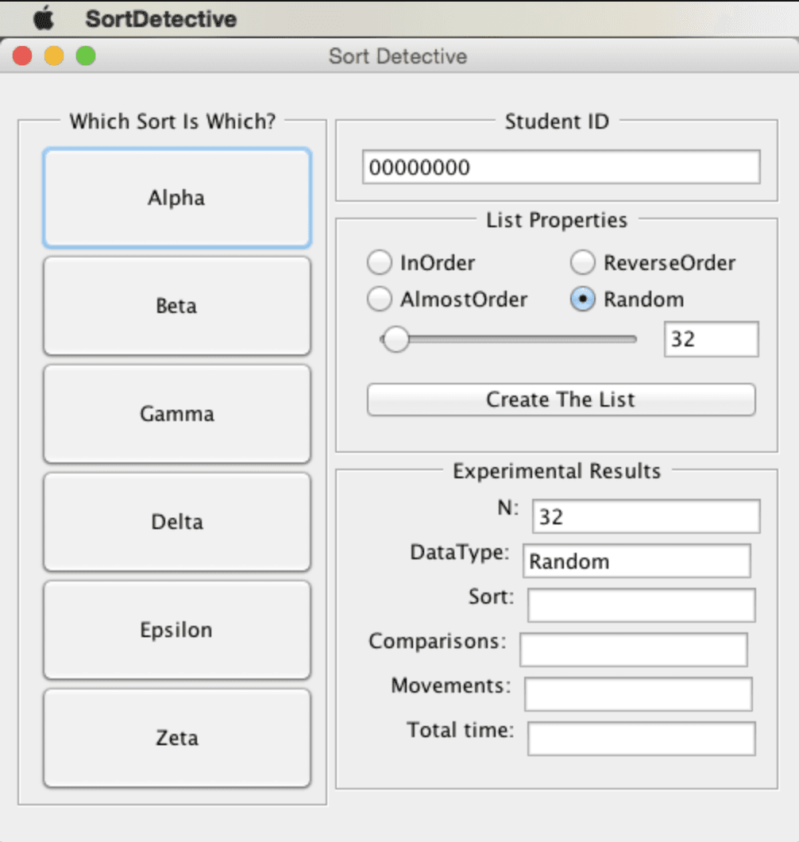Open the SortDetective application menu

tap(160, 18)
